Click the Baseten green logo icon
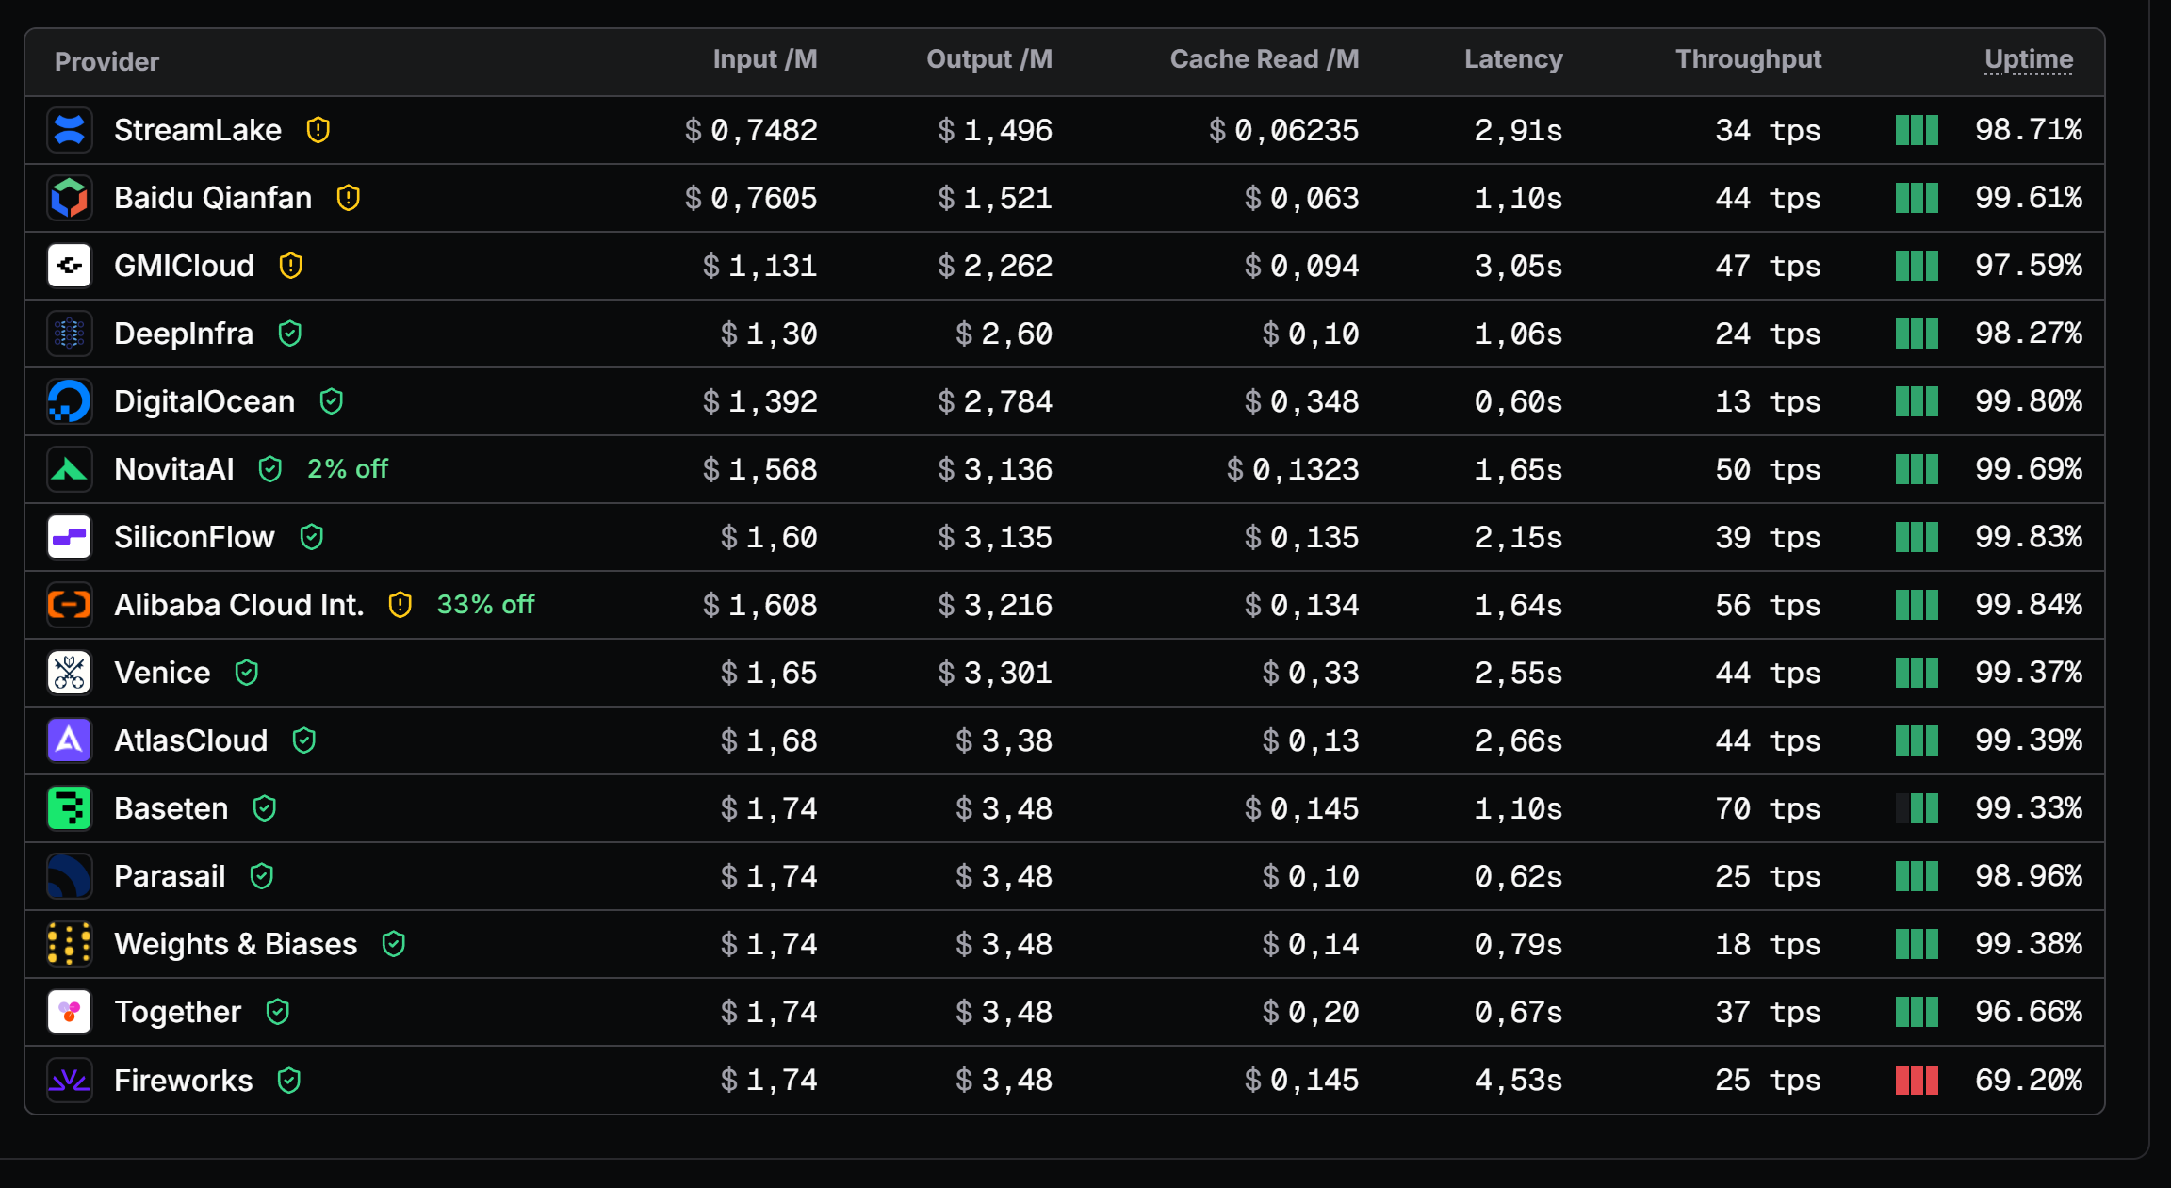Image resolution: width=2171 pixels, height=1188 pixels. point(70,808)
